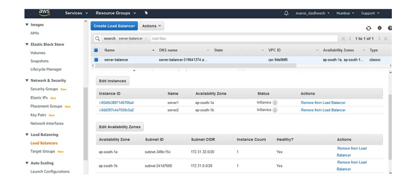Open the Mumbai region dropdown
The width and height of the screenshot is (412, 186).
pos(345,13)
